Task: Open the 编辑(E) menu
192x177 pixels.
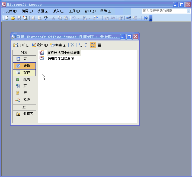Action: [x=27, y=11]
